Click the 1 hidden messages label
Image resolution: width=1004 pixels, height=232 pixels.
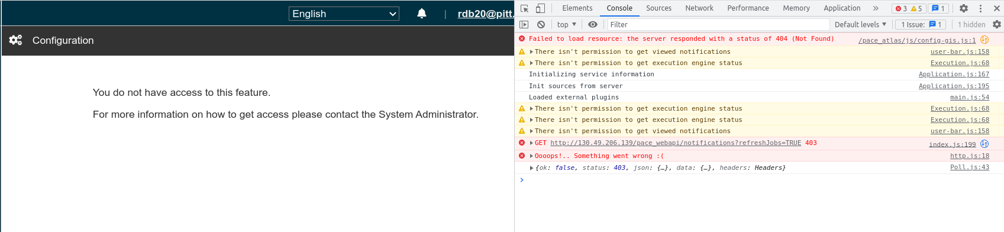(x=971, y=24)
